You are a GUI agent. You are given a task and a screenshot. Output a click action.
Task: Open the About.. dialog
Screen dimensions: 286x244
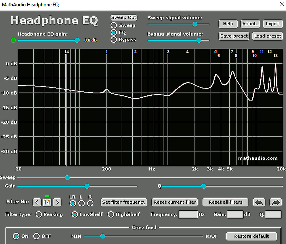click(x=250, y=24)
